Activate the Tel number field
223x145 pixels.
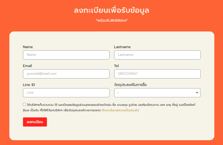pos(157,74)
